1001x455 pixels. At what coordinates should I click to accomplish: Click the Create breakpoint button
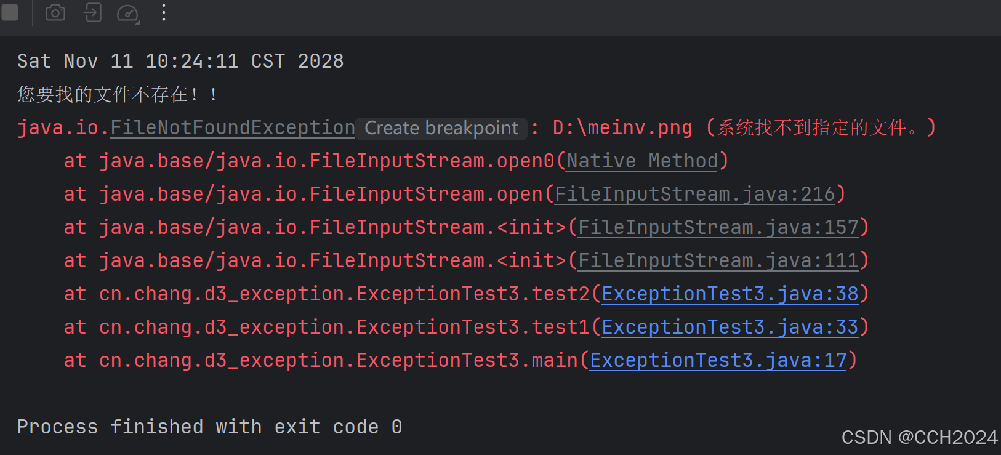[x=441, y=128]
